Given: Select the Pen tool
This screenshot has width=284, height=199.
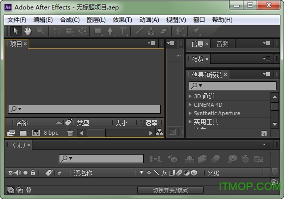Looking at the screenshot, I should click(110, 31).
